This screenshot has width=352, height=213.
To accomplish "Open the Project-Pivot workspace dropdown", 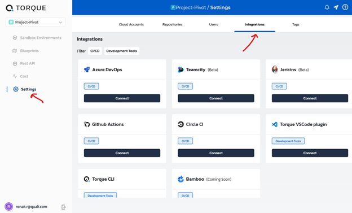I will (36, 22).
